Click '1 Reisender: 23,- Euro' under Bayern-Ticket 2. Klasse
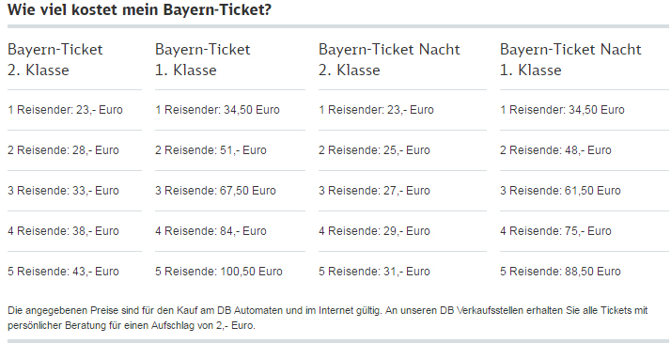 pos(65,110)
